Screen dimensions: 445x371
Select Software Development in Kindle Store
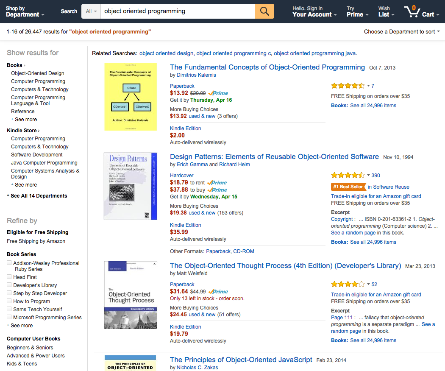[36, 155]
